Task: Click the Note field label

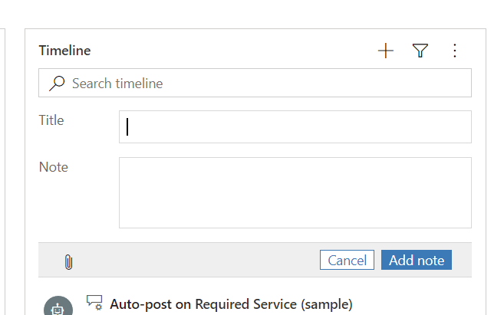Action: coord(54,167)
